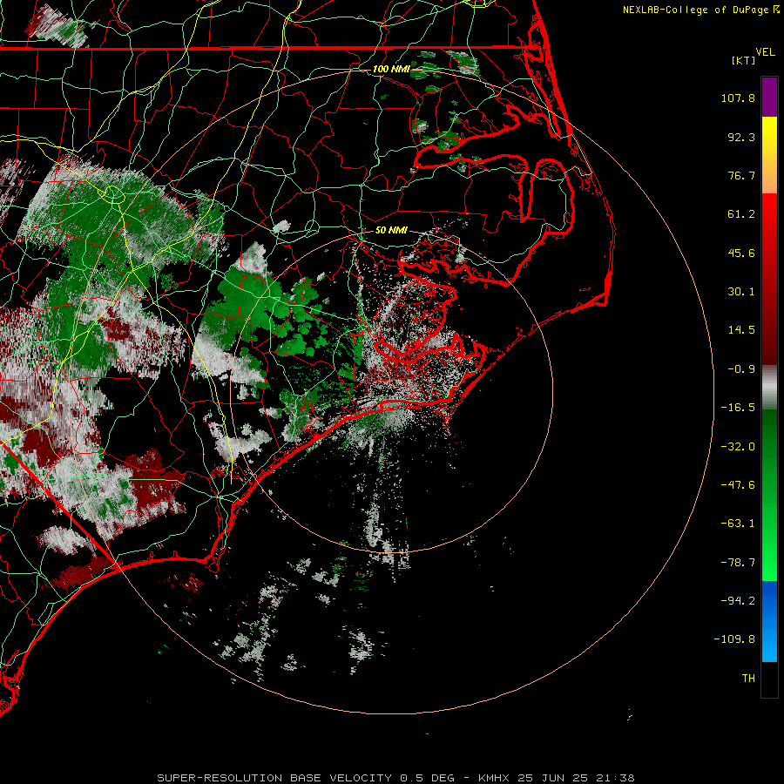Screen dimensions: 784x784
Task: Click the Super-Resolution Base Velocity caption
Action: [395, 778]
